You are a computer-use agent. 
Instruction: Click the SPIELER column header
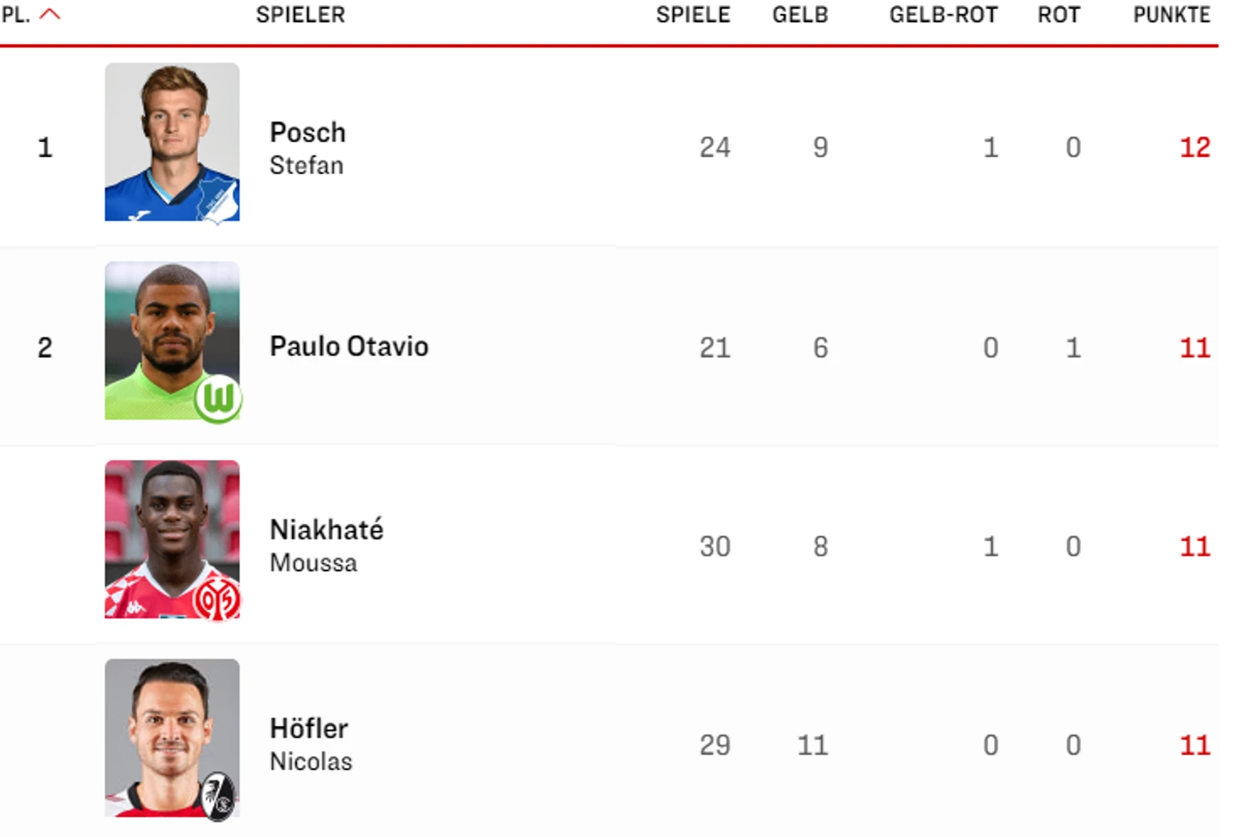tap(300, 15)
